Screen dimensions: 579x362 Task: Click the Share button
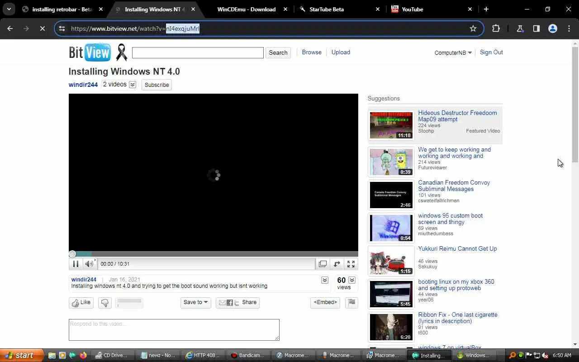coord(237,302)
